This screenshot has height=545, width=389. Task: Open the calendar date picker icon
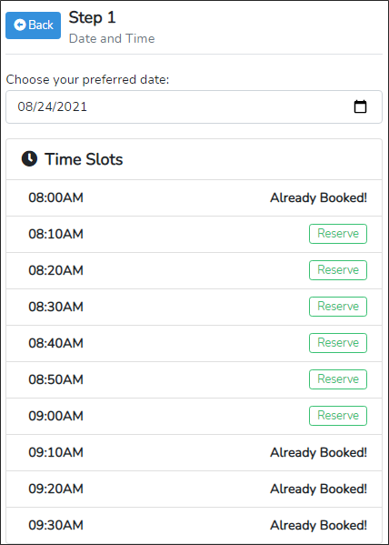(x=360, y=106)
